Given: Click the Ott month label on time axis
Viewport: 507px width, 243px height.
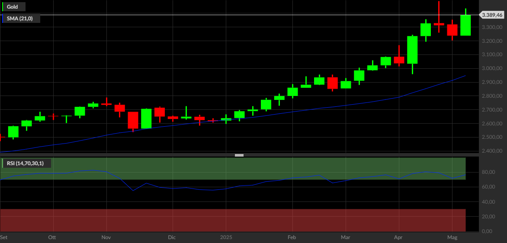Looking at the screenshot, I should tap(52, 237).
